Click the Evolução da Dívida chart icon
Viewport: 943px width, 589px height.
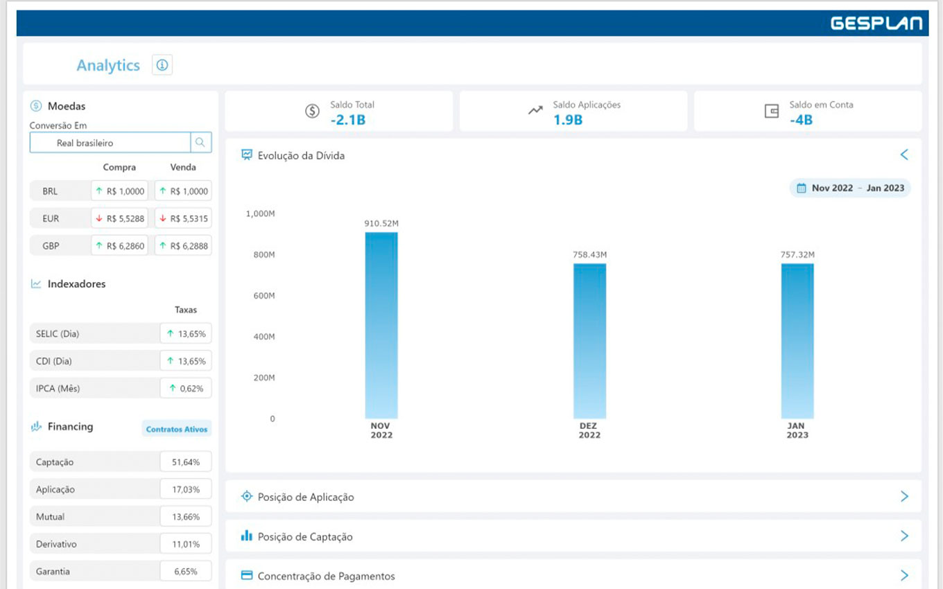[x=246, y=155]
